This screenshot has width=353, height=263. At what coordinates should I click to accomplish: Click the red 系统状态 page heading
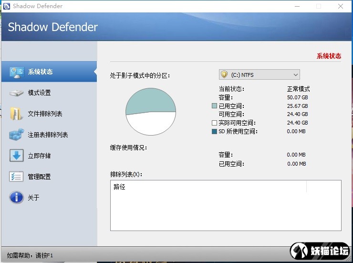[329, 56]
